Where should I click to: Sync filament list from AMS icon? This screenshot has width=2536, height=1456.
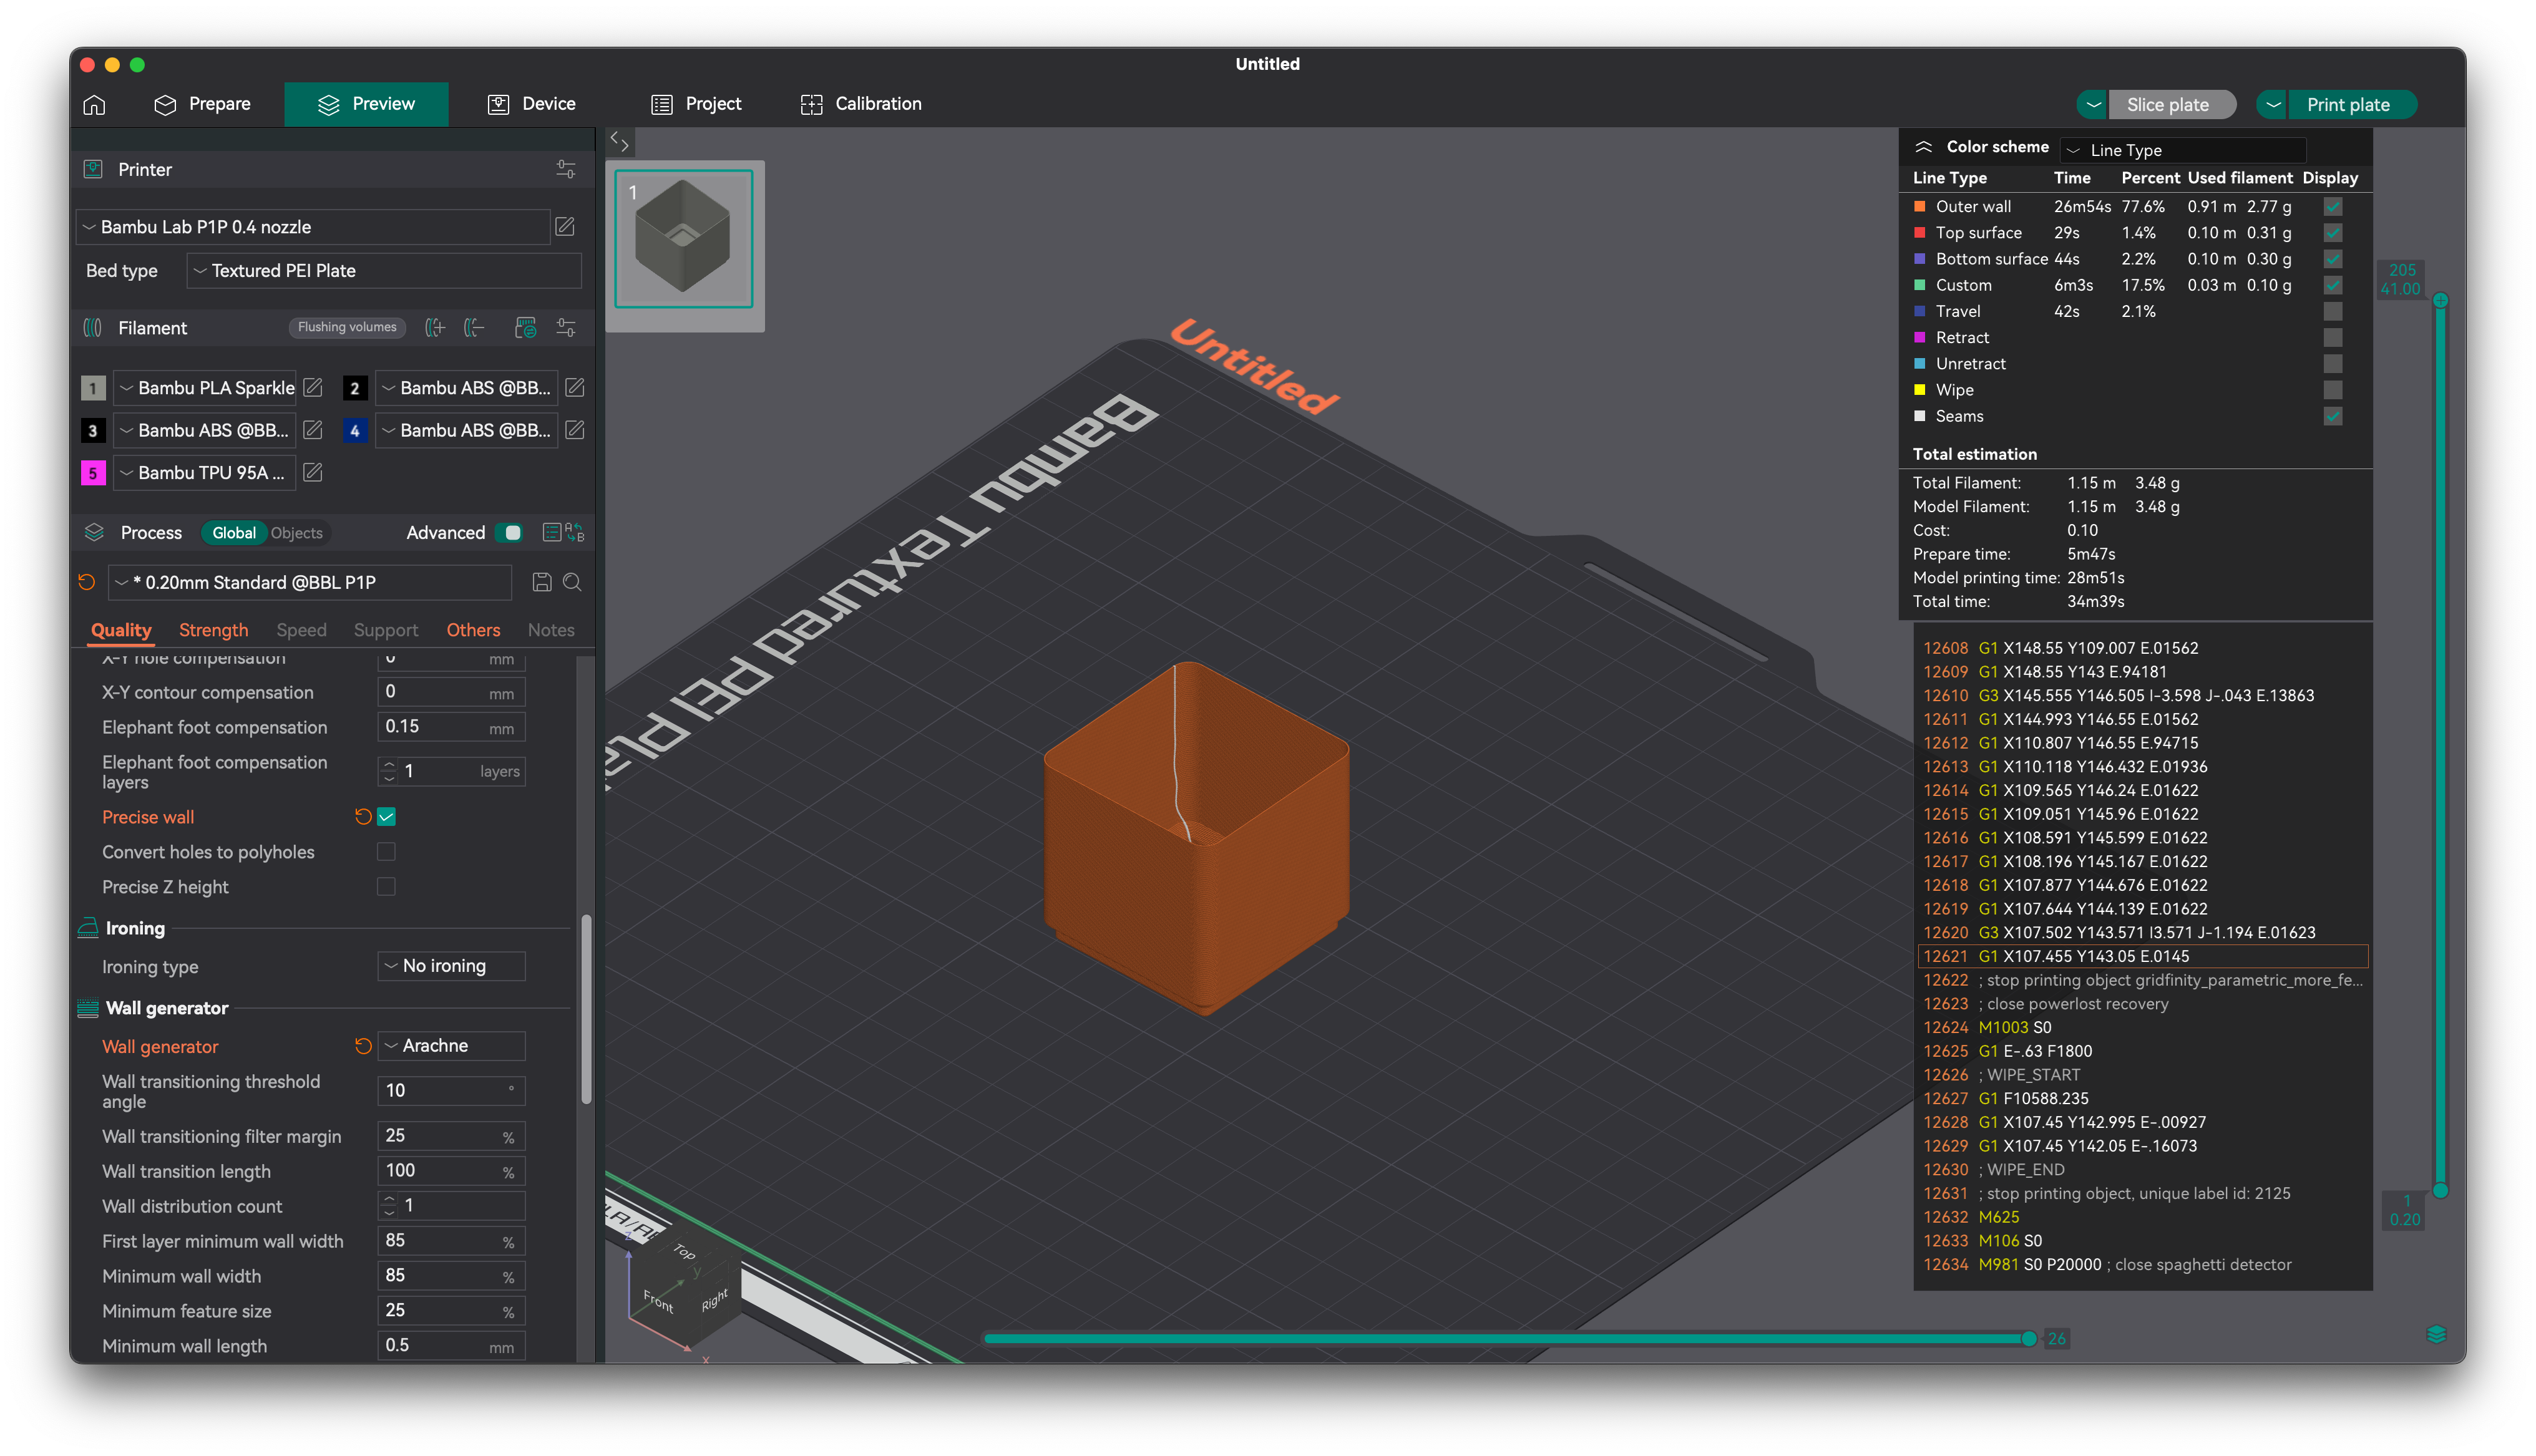pyautogui.click(x=526, y=328)
